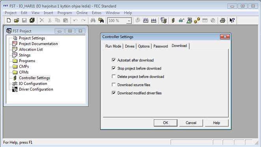261x147 pixels.
Task: Click the Save floppy disk icon
Action: 24,21
